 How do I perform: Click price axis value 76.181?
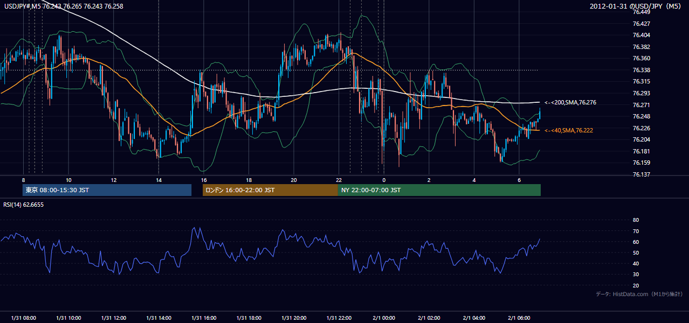point(641,151)
